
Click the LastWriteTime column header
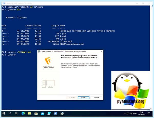(x=33, y=25)
